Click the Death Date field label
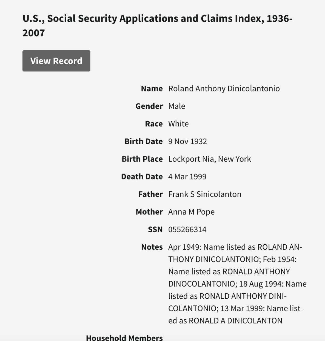The image size is (325, 341). (x=142, y=177)
